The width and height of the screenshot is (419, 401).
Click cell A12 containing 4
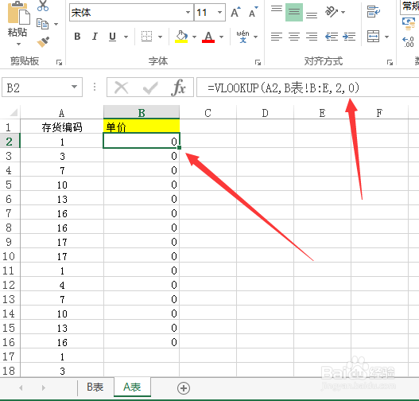62,285
